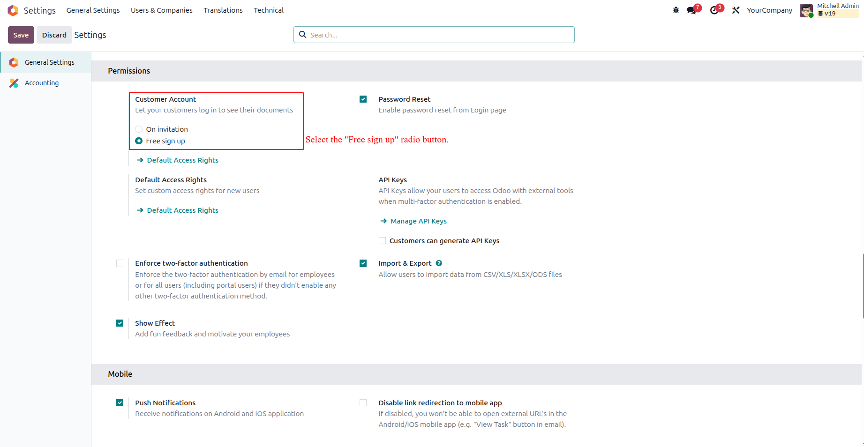Expand the Technical menu
The width and height of the screenshot is (864, 447).
tap(269, 10)
